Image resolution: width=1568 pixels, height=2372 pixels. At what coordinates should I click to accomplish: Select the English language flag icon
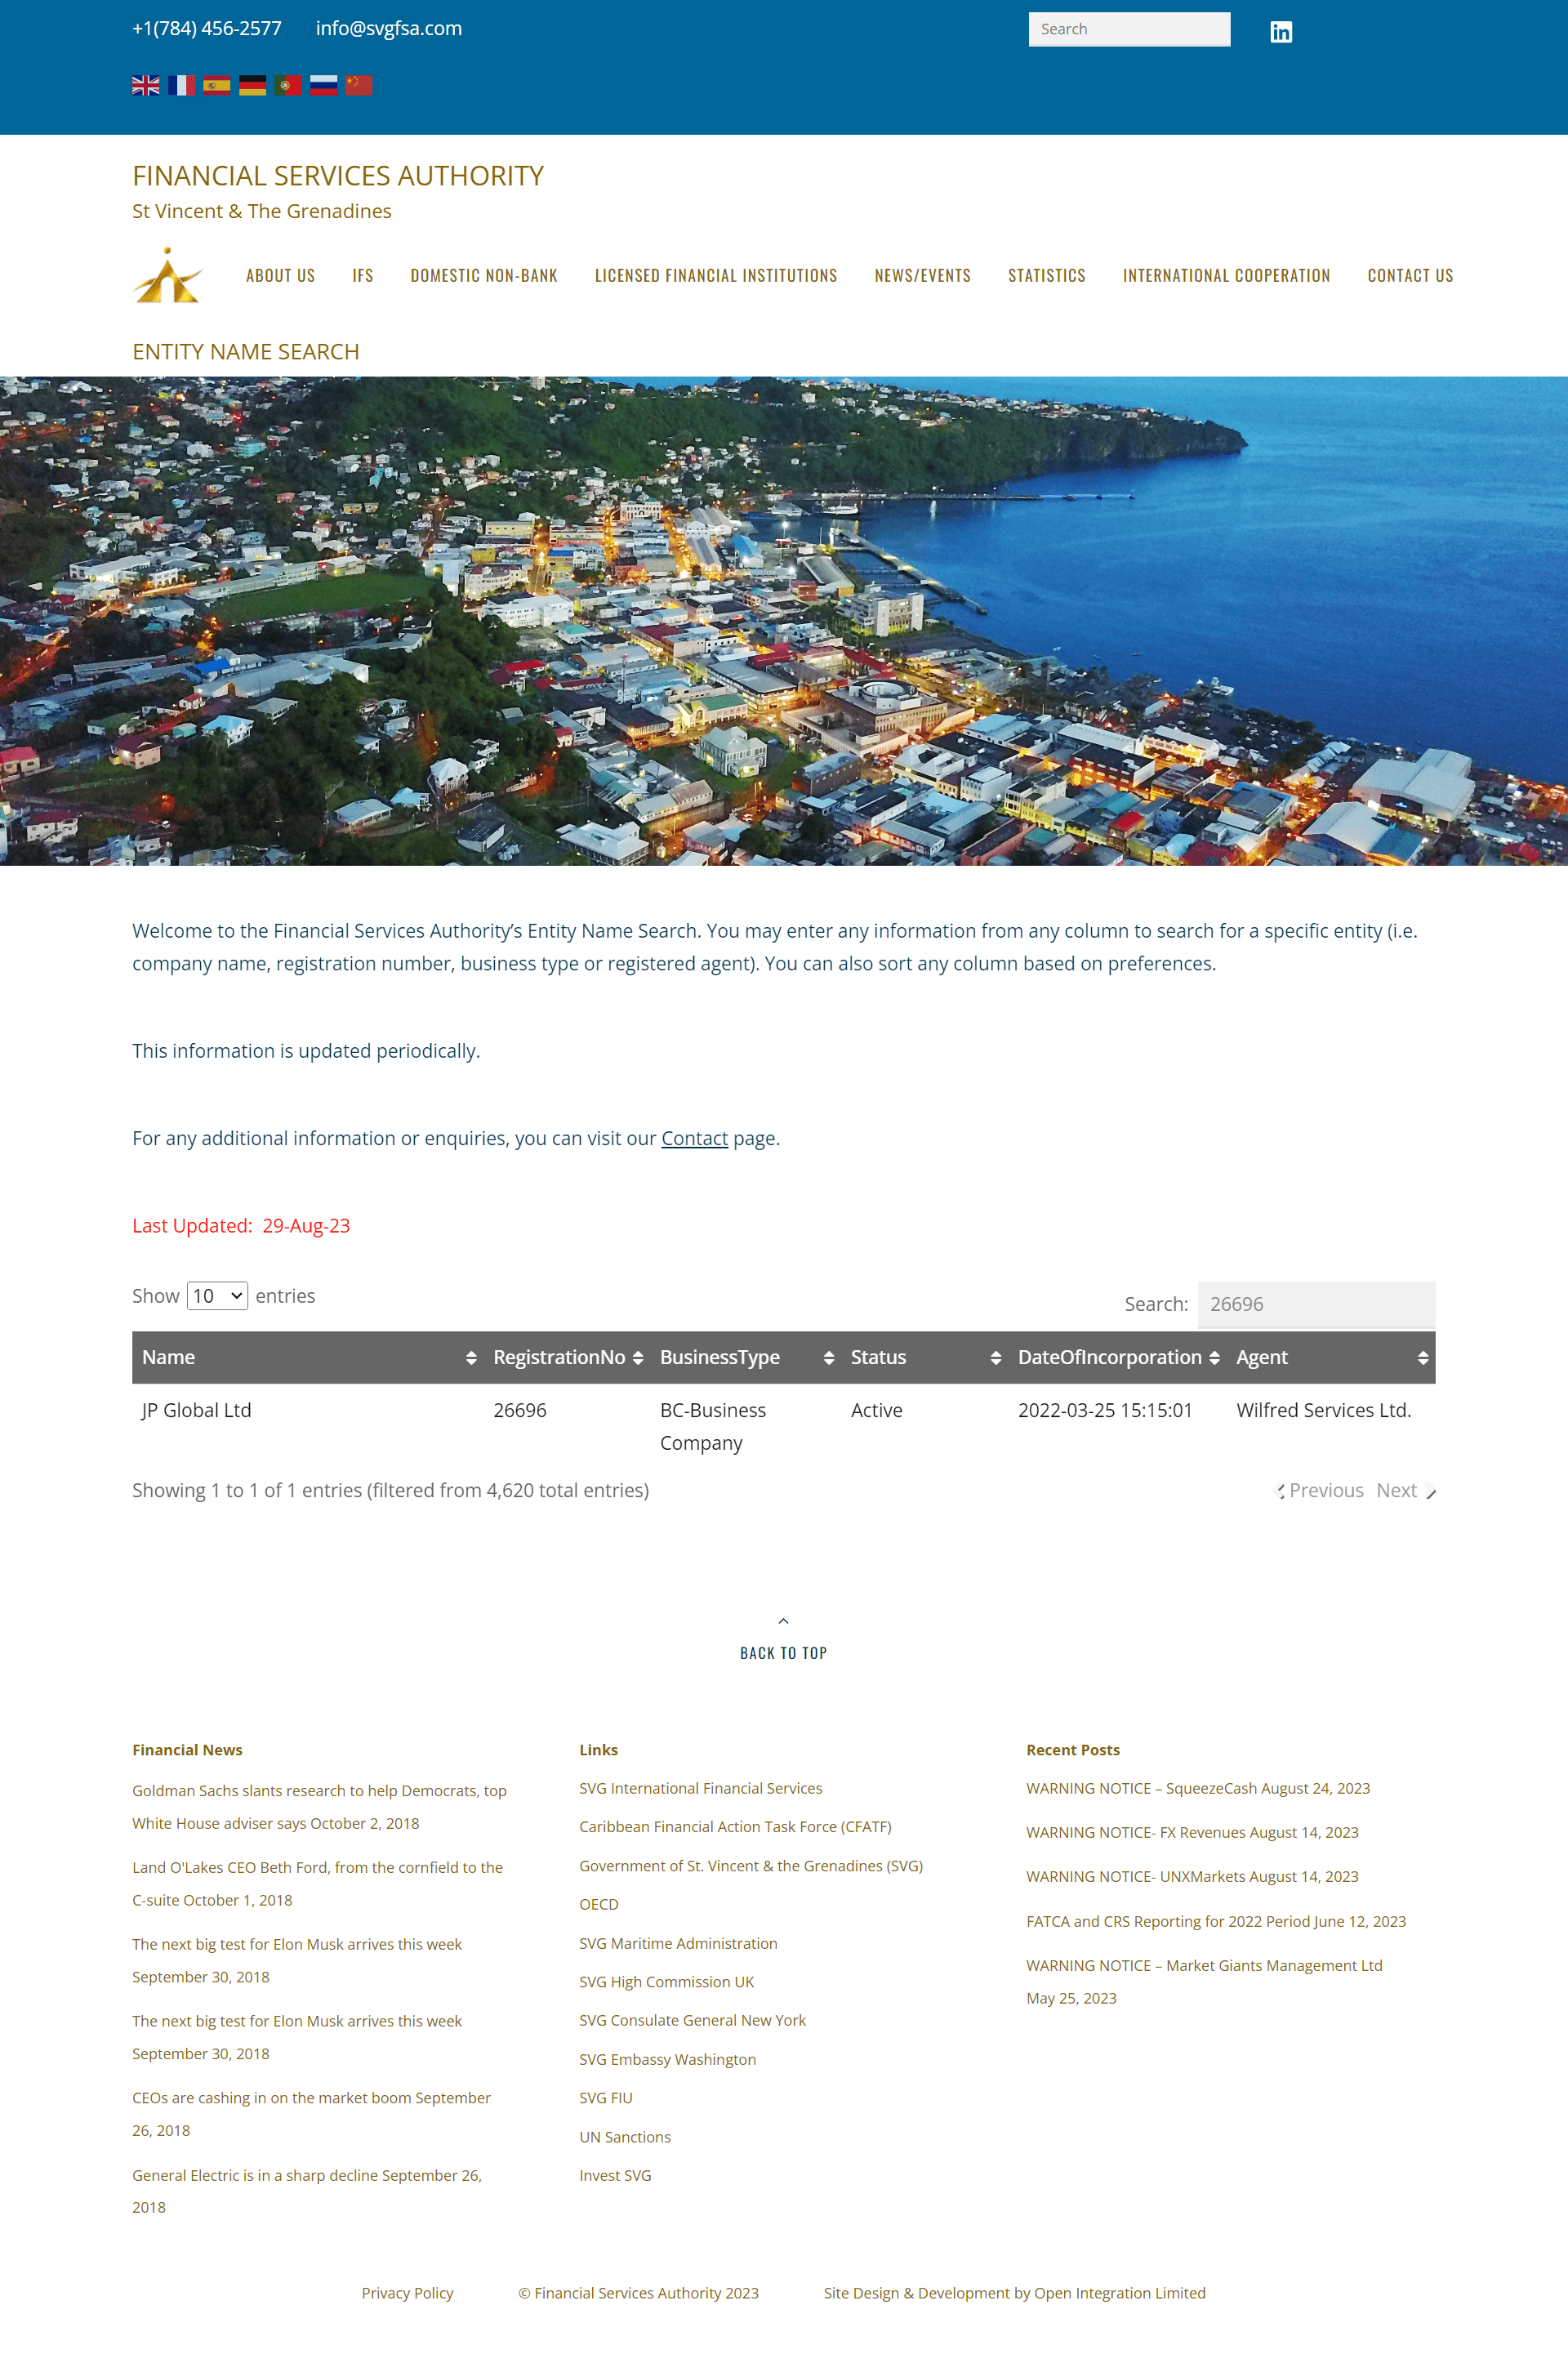tap(145, 84)
